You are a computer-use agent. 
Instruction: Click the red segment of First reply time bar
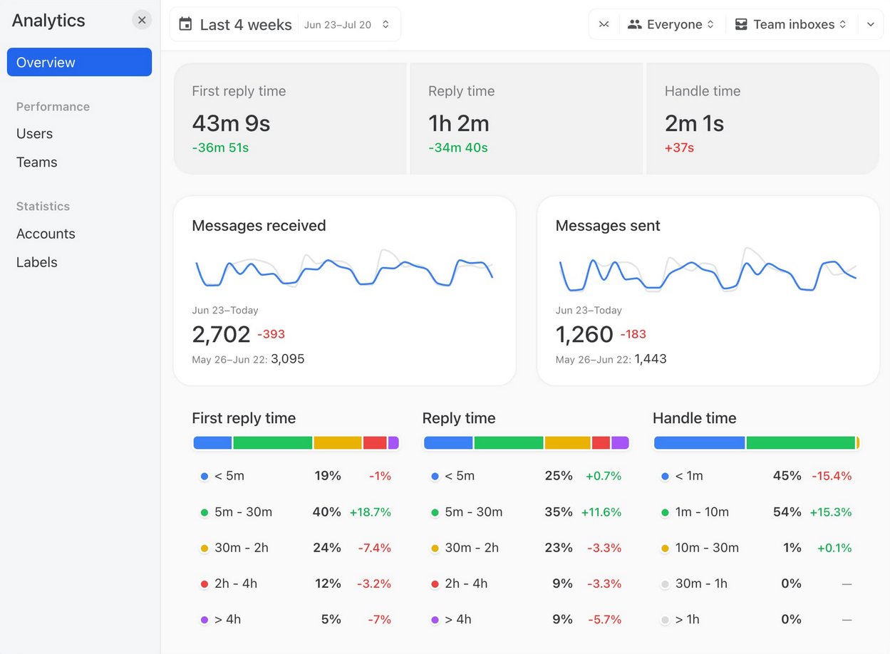pyautogui.click(x=375, y=443)
